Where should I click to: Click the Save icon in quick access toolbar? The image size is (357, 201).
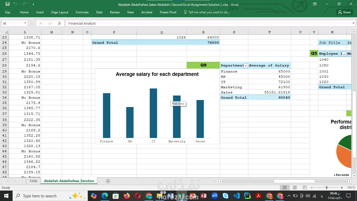coord(8,4)
